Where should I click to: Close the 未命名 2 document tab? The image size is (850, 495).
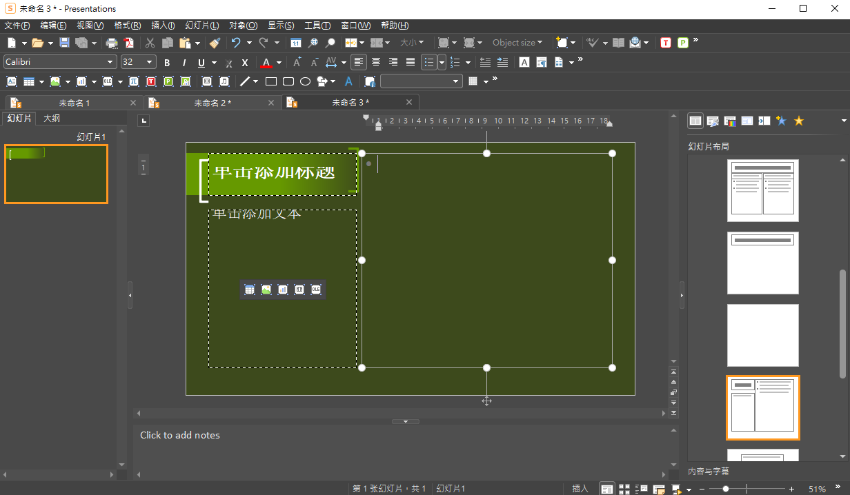pos(270,103)
